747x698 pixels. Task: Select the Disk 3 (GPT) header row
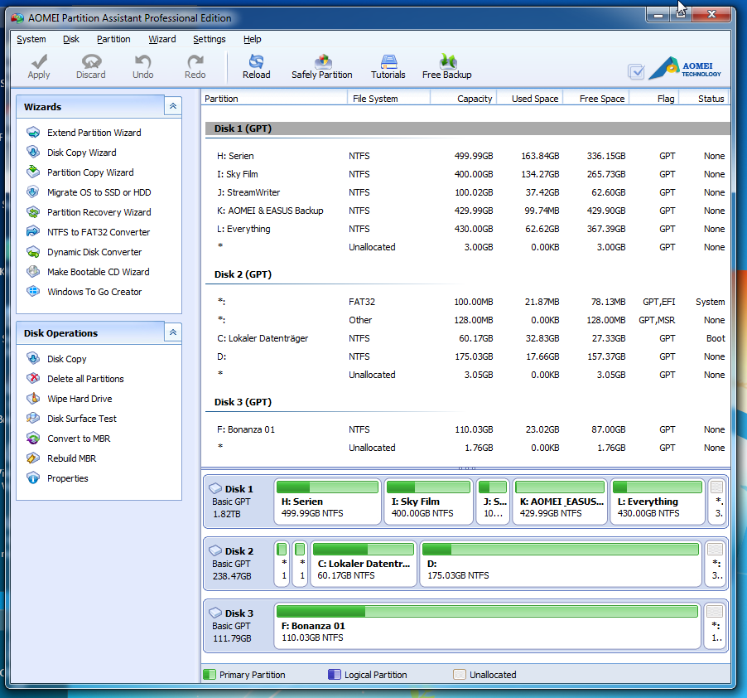coord(467,402)
